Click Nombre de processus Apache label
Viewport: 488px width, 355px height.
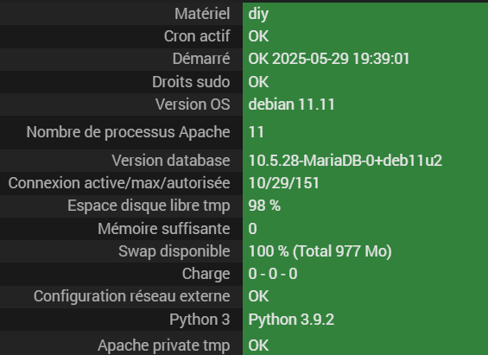tap(128, 132)
